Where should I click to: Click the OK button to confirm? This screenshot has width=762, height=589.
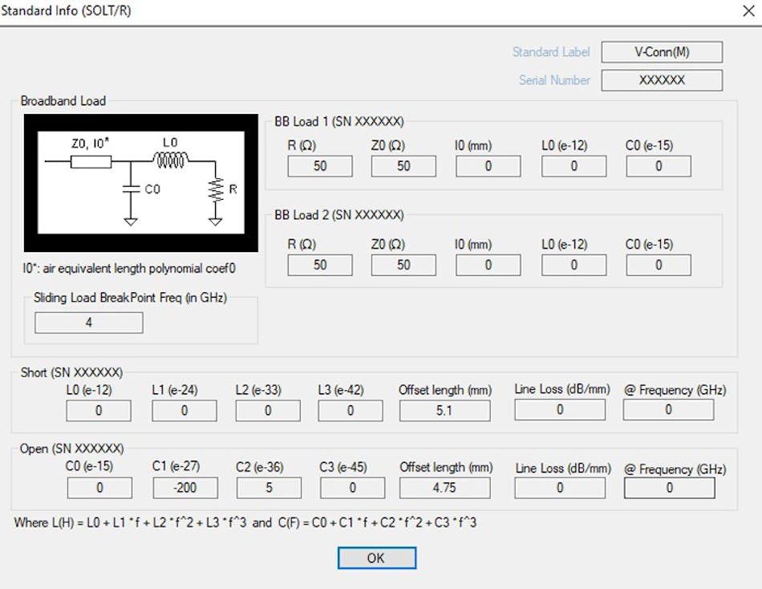pos(376,558)
